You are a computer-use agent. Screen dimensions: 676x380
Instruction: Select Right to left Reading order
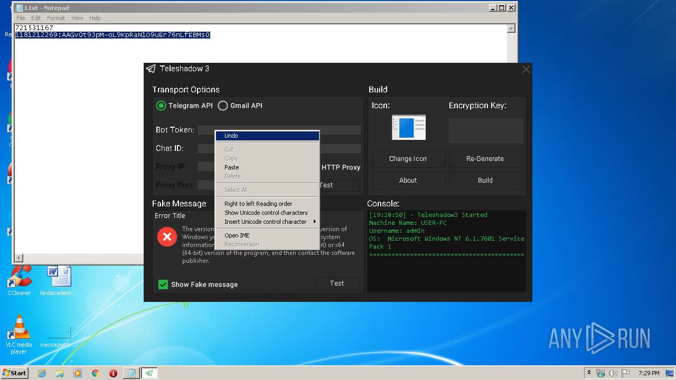(x=267, y=204)
